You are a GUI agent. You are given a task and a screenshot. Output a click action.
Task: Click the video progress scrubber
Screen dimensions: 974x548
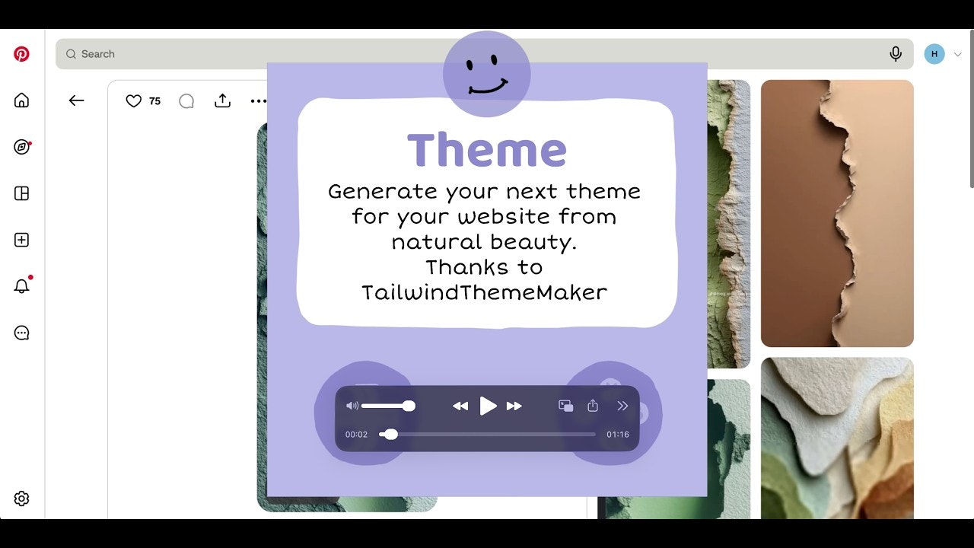tap(487, 435)
